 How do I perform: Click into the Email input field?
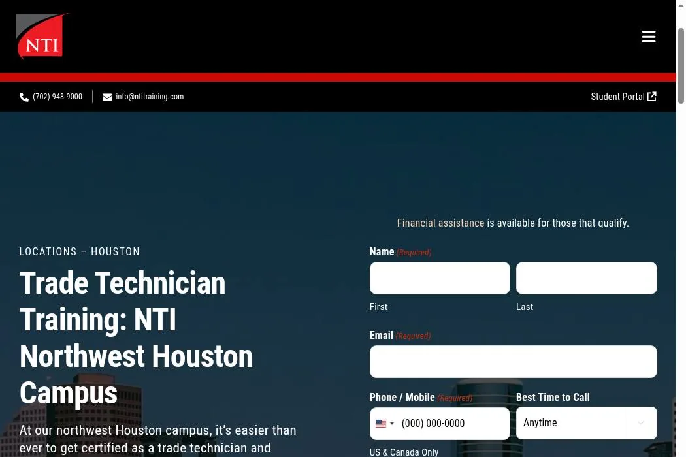513,362
